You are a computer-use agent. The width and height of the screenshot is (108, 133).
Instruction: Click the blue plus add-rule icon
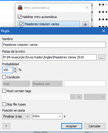coord(85,24)
